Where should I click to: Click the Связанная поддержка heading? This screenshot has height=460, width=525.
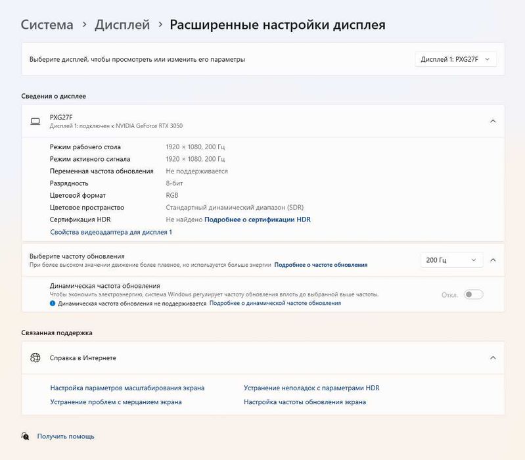[x=57, y=333]
